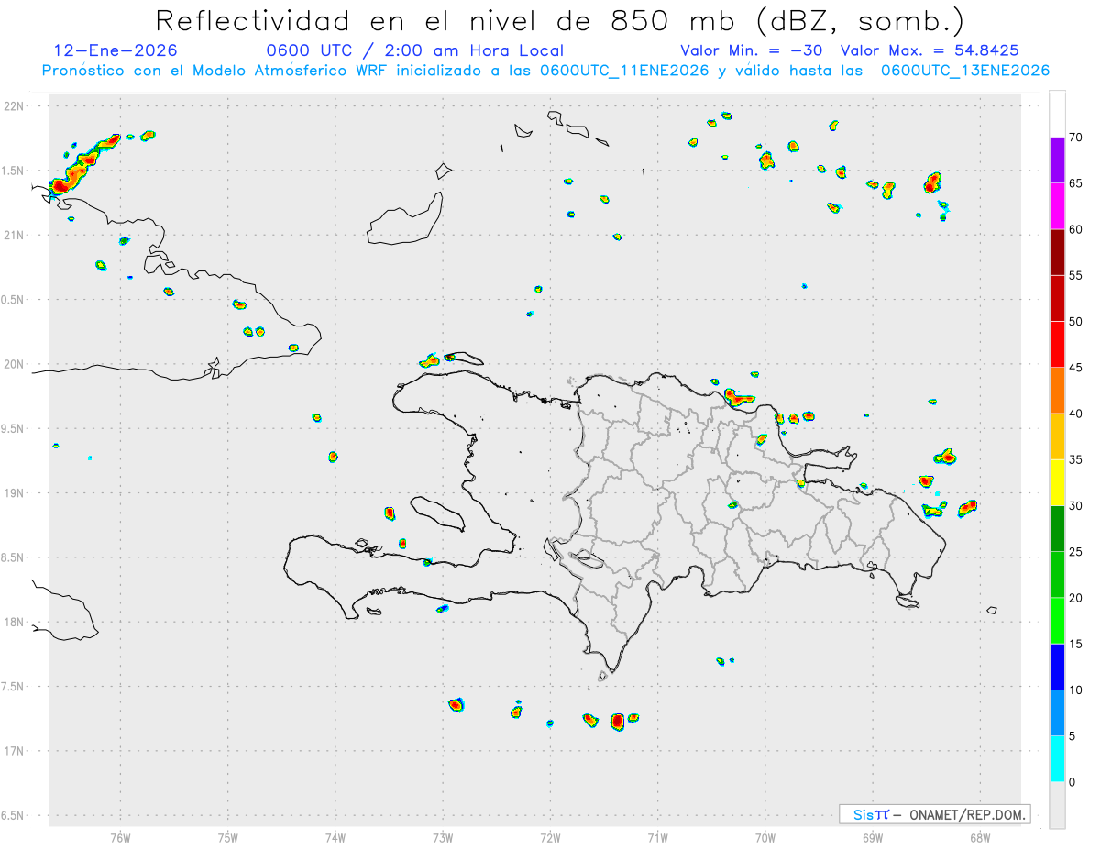Click the colorbar label '60'
The height and width of the screenshot is (850, 1100).
click(1075, 229)
